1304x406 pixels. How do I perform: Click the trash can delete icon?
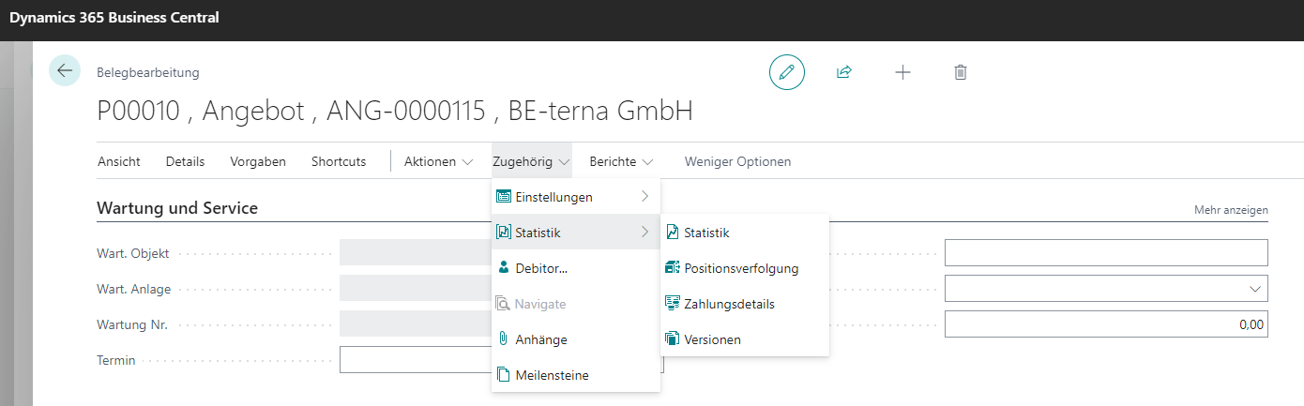[960, 72]
